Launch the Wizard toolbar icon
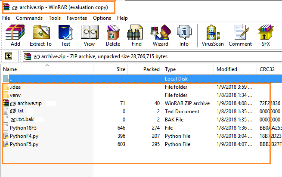Viewport: 282px width, 177px height. (x=160, y=35)
